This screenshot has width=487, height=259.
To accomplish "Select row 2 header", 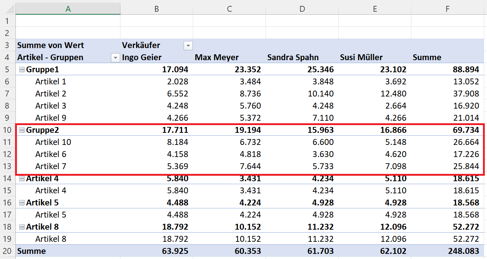I will tap(8, 33).
